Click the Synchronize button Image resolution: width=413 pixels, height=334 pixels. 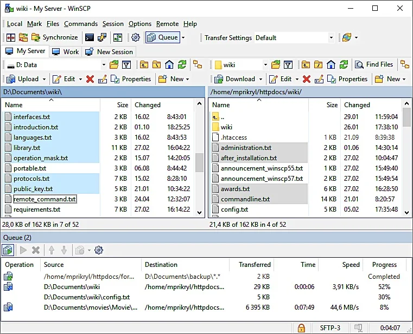click(55, 37)
